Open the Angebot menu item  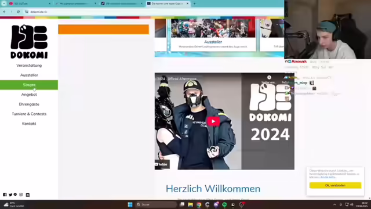tap(29, 95)
